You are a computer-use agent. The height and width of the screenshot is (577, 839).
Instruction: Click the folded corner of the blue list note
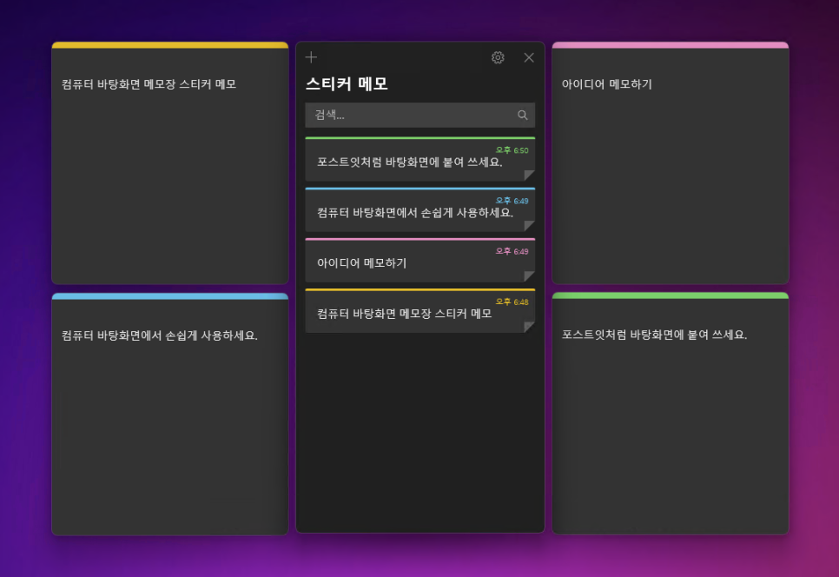coord(530,226)
